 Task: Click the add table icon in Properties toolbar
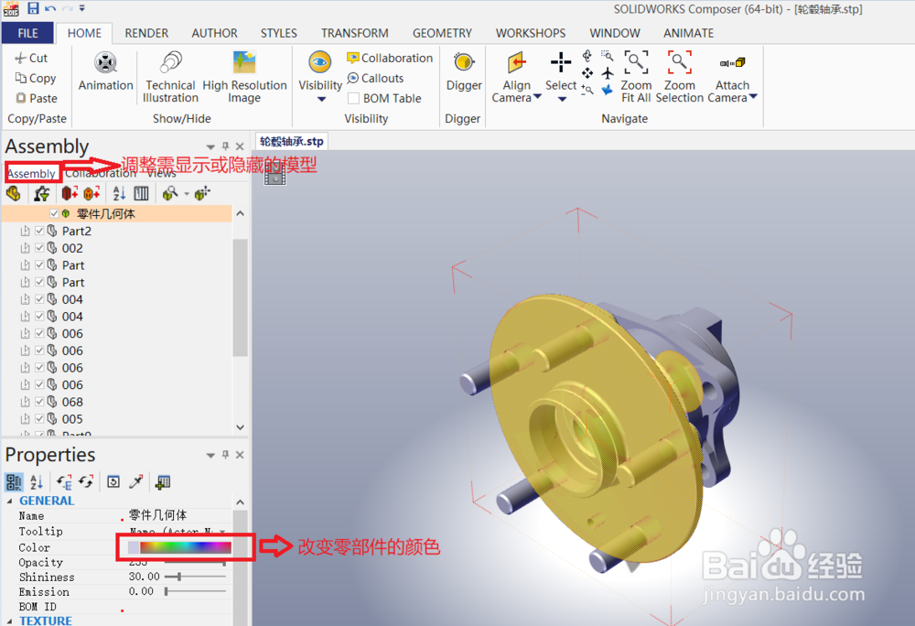[163, 482]
